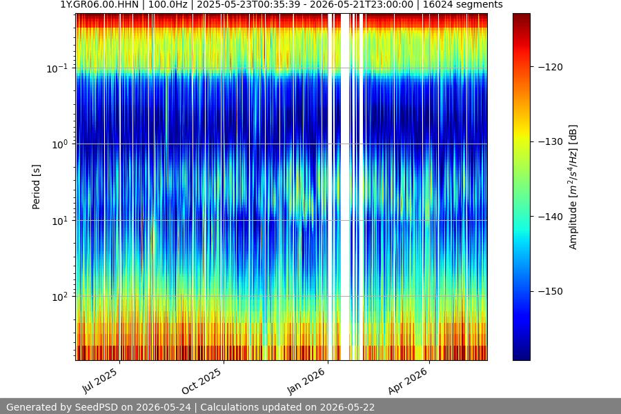
Task: Click the −150 colorbar tick label
Action: coord(551,291)
